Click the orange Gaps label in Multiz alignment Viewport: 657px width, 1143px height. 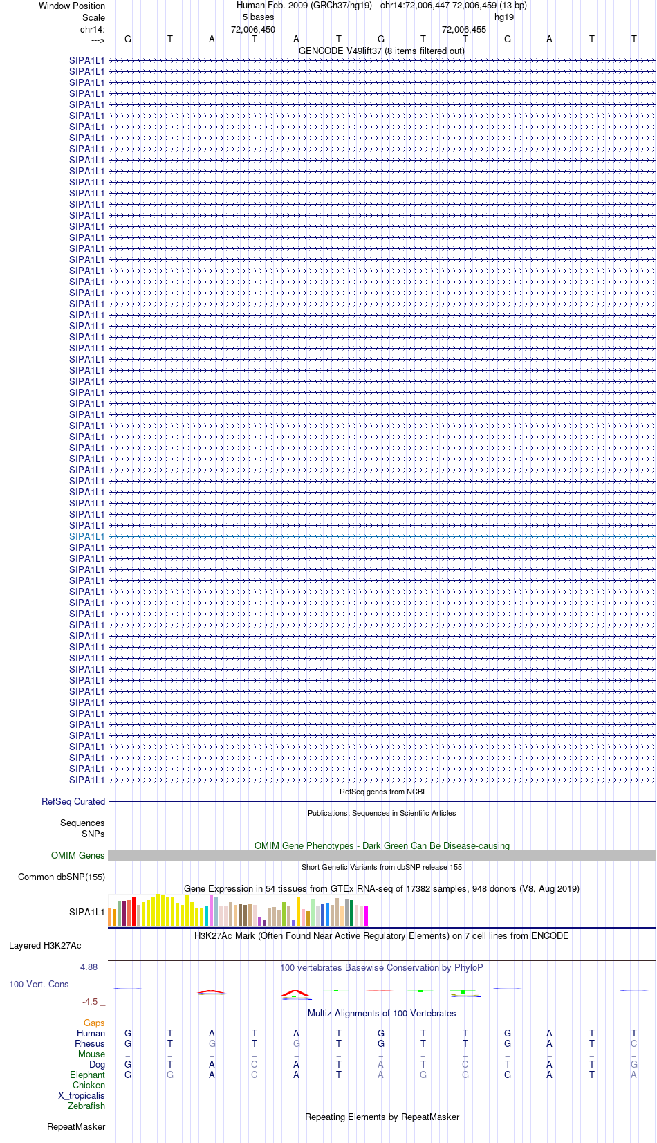coord(94,1023)
